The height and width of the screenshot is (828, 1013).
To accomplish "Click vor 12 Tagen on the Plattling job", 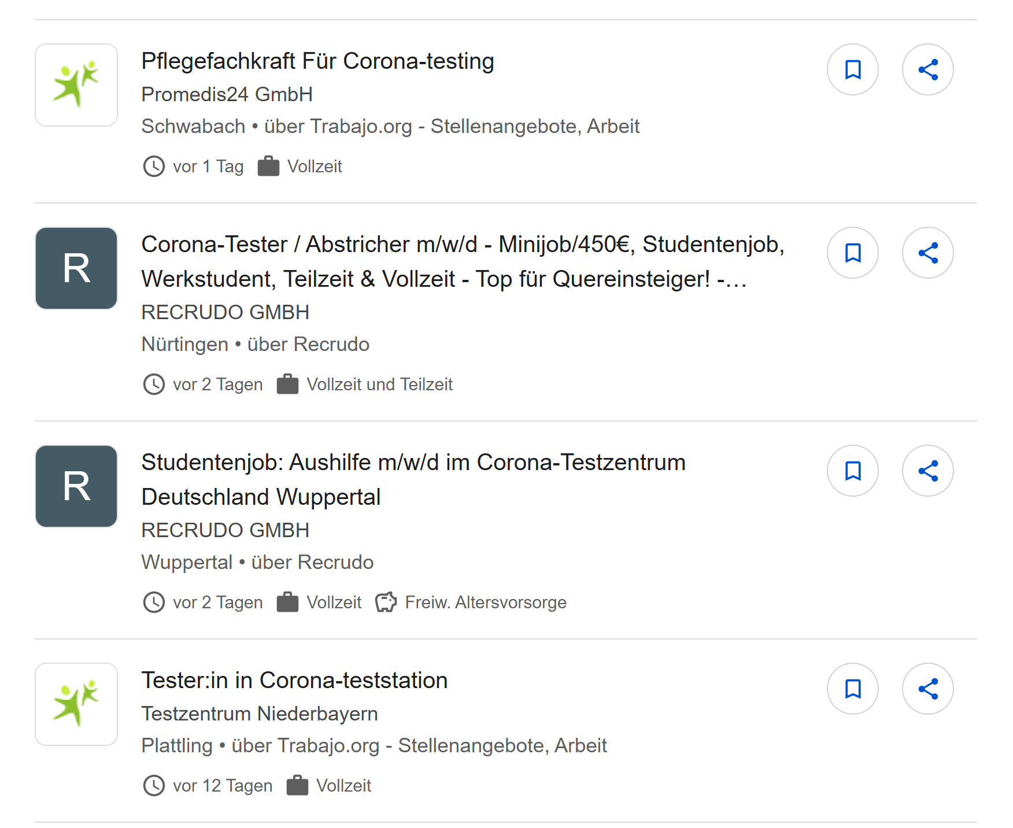I will [x=223, y=785].
